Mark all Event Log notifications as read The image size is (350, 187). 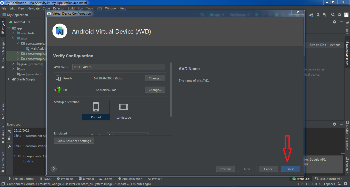click(x=9, y=132)
